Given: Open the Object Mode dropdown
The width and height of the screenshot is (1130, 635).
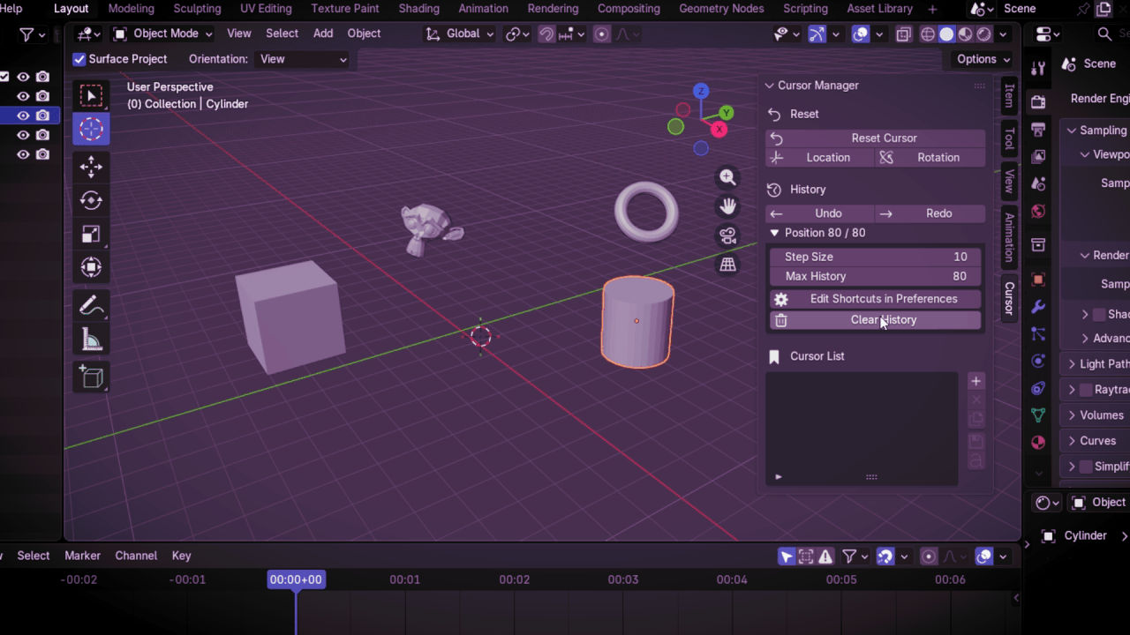Looking at the screenshot, I should coord(163,34).
